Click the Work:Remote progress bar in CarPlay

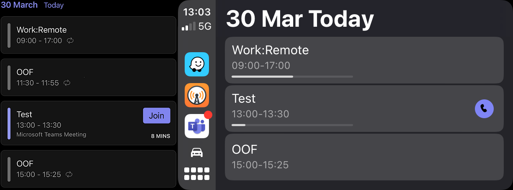pos(292,76)
